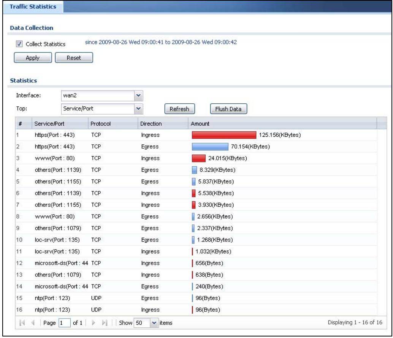
Task: Select row 10 loc-srv(Port : 135) service
Action: [57, 240]
